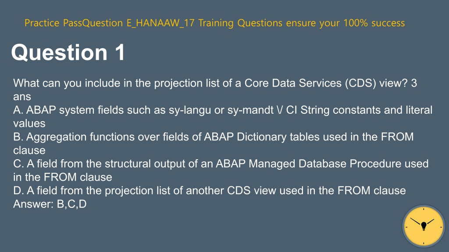Click the question text about CDS projection list
The height and width of the screenshot is (252, 449).
click(x=215, y=90)
